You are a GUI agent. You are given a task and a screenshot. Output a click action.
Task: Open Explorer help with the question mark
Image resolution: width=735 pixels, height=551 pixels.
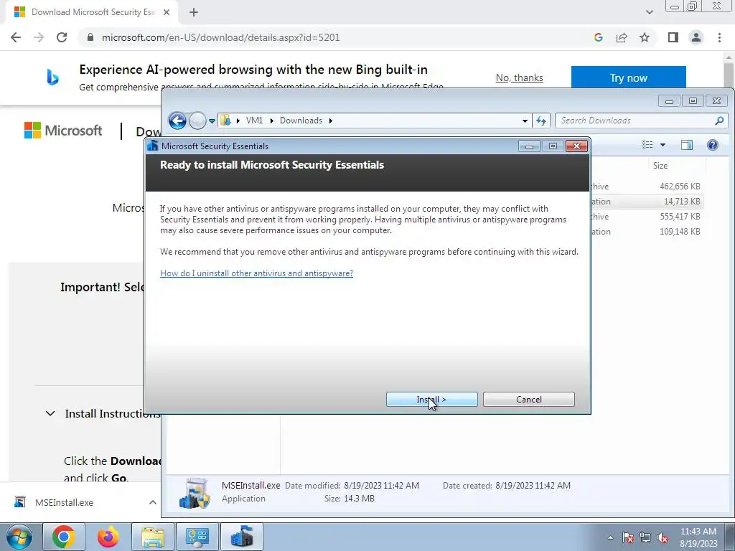click(x=713, y=145)
